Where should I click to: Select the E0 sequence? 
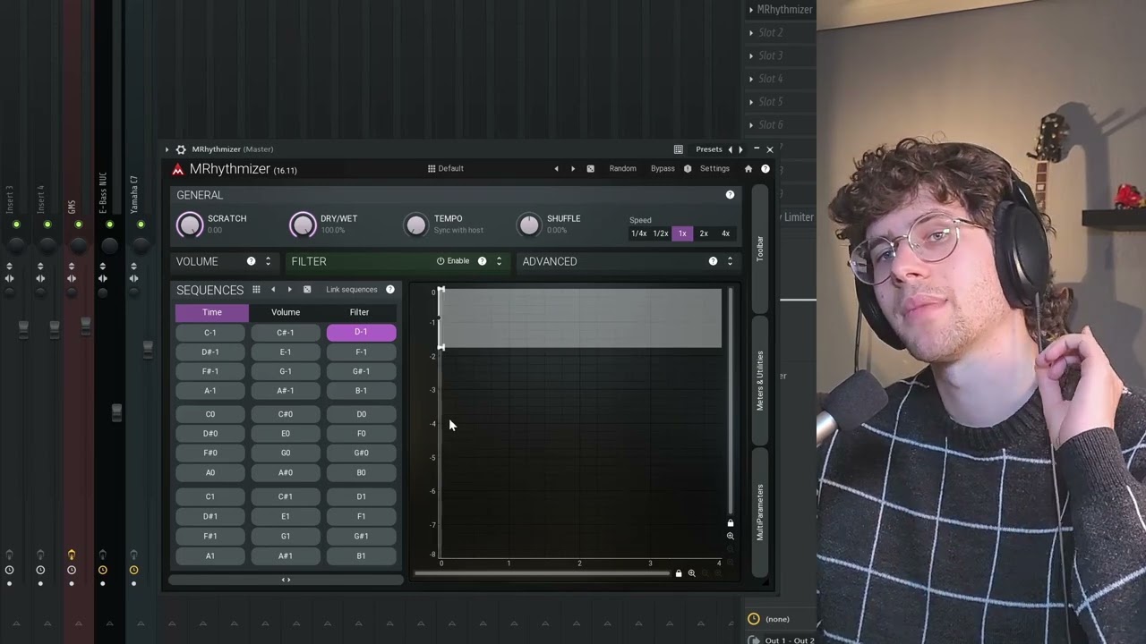click(286, 434)
